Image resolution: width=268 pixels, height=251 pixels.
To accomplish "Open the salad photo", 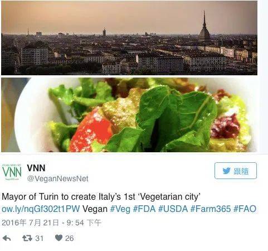I will tap(129, 115).
